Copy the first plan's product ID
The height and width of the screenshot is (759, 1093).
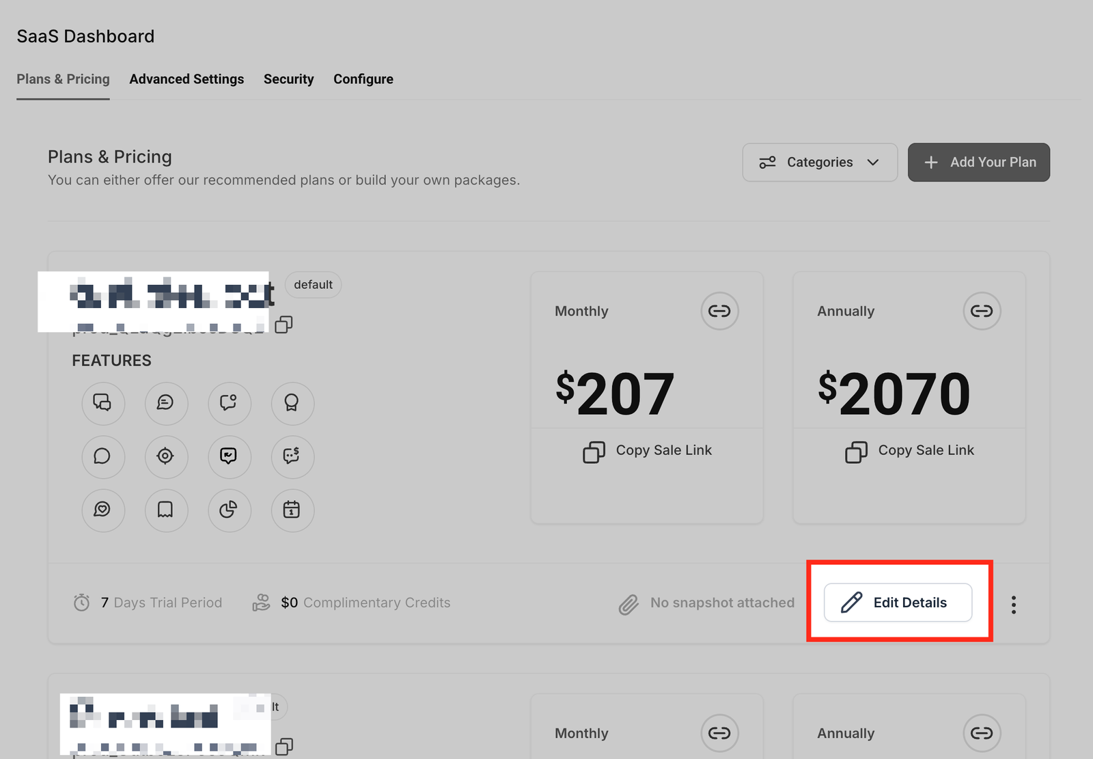283,325
